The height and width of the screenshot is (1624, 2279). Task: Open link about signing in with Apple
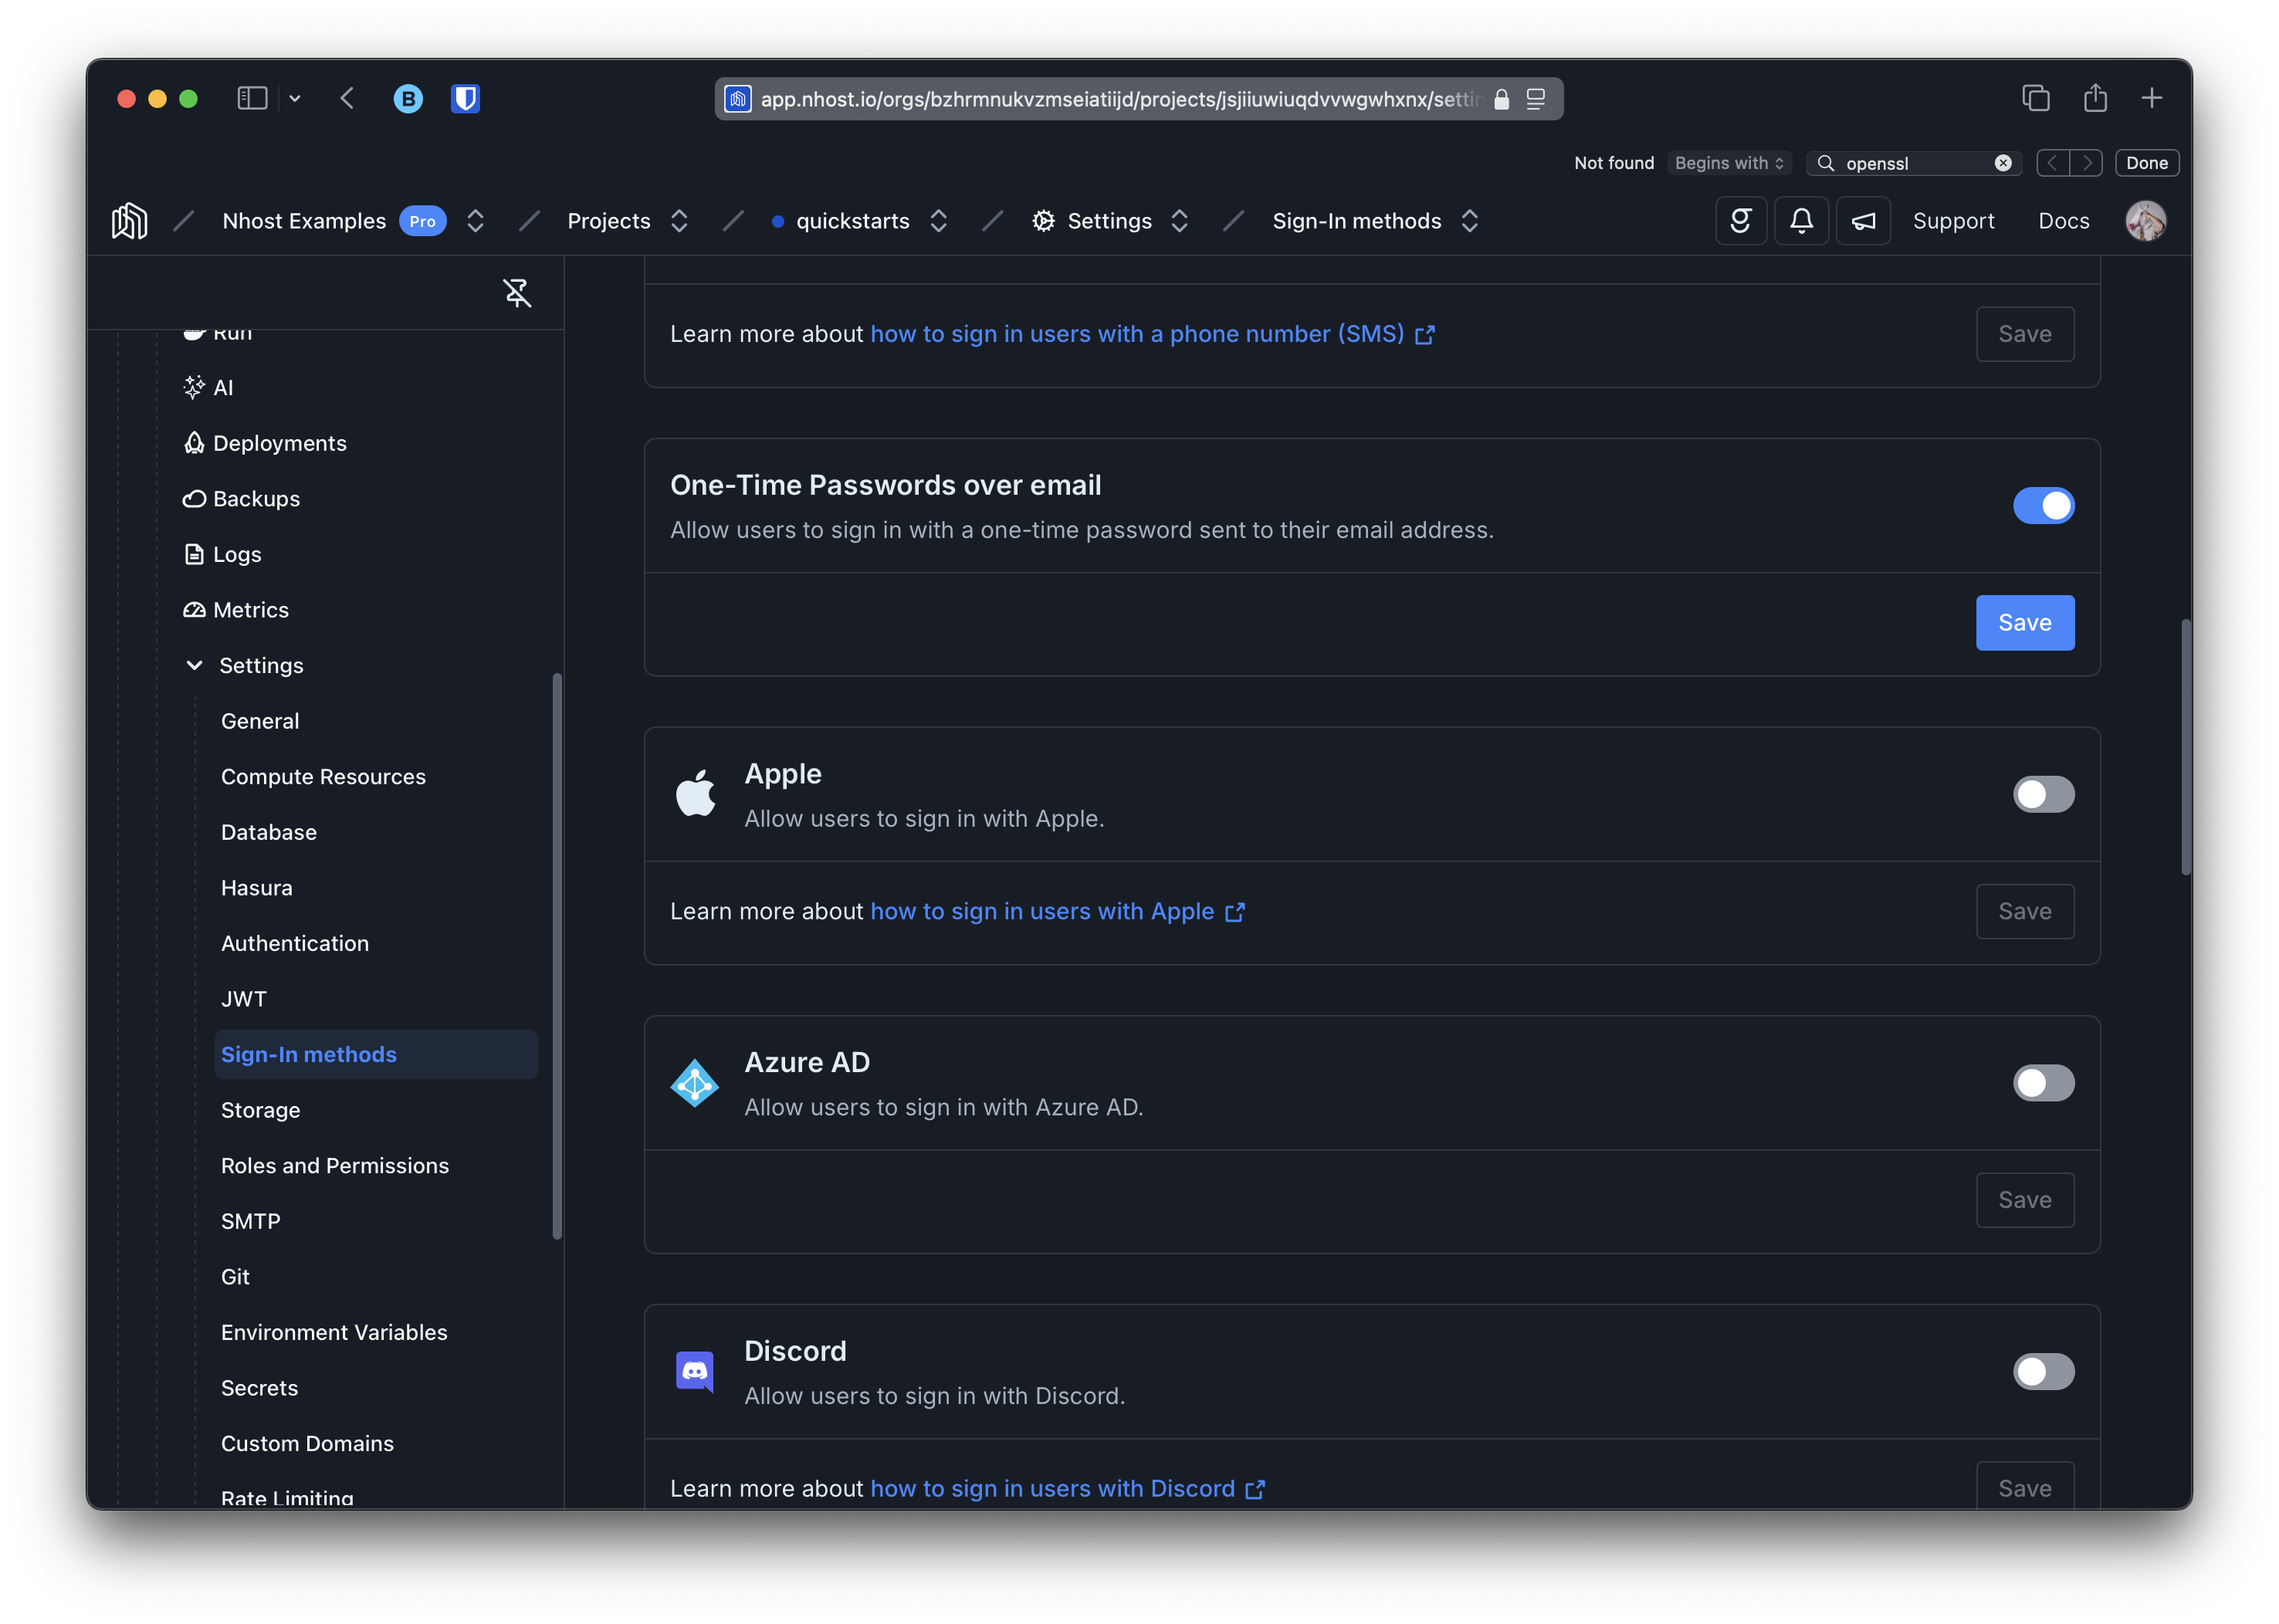(x=1042, y=911)
